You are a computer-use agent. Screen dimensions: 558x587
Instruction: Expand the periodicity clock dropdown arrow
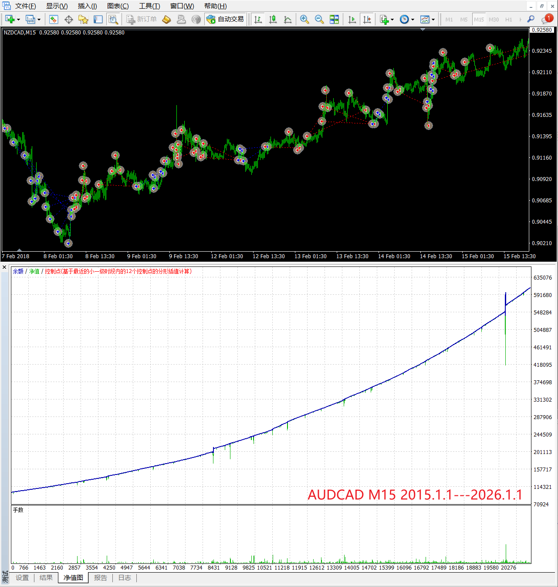point(413,20)
